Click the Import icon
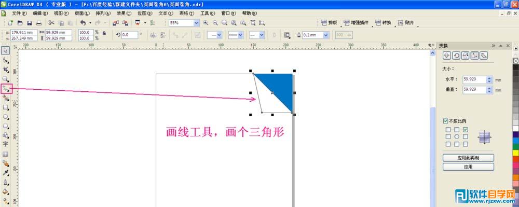The width and height of the screenshot is (519, 207). click(116, 23)
